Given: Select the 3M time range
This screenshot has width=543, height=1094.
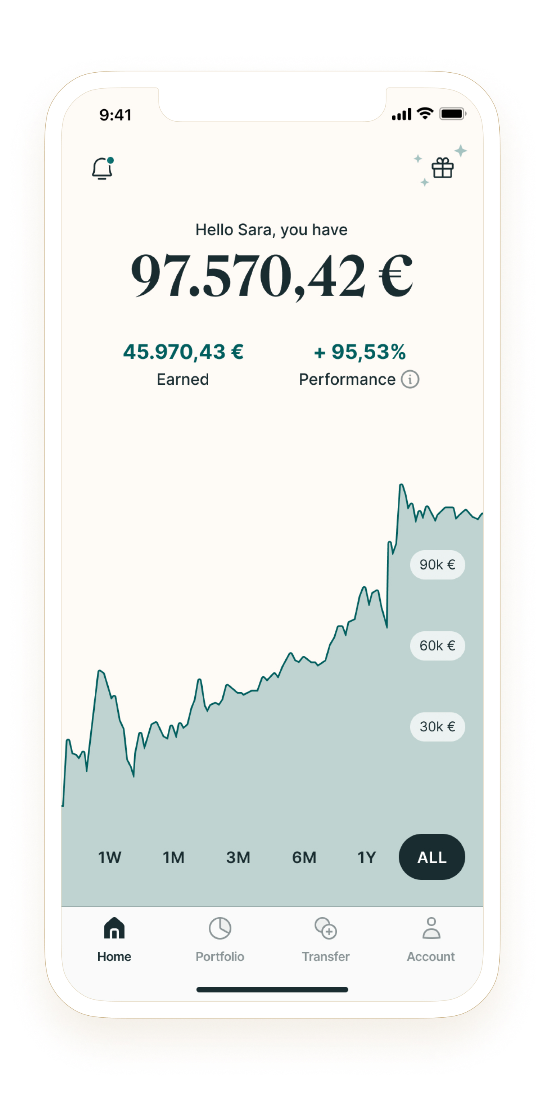Looking at the screenshot, I should [x=238, y=857].
